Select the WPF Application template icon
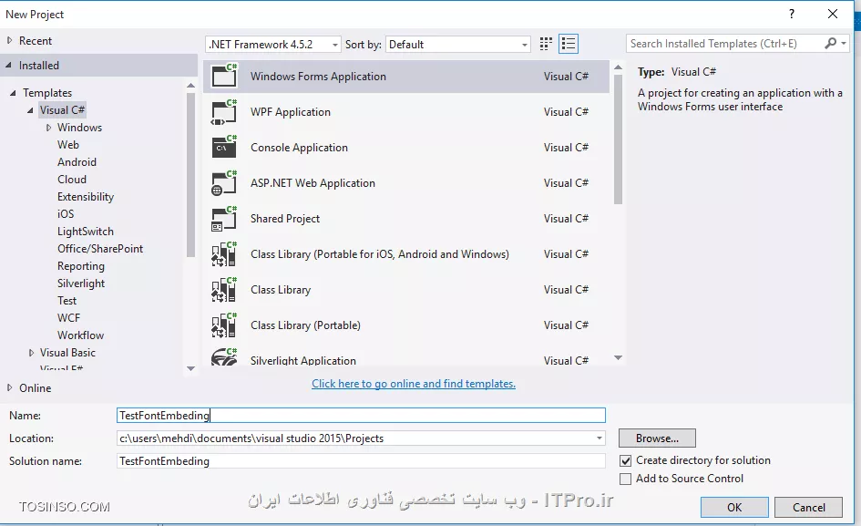 click(x=224, y=111)
